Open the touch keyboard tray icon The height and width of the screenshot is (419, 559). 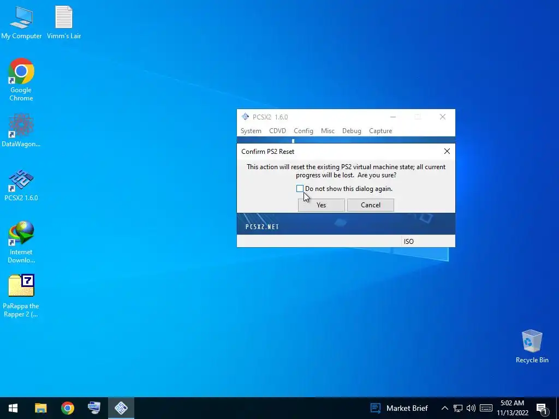coord(486,408)
